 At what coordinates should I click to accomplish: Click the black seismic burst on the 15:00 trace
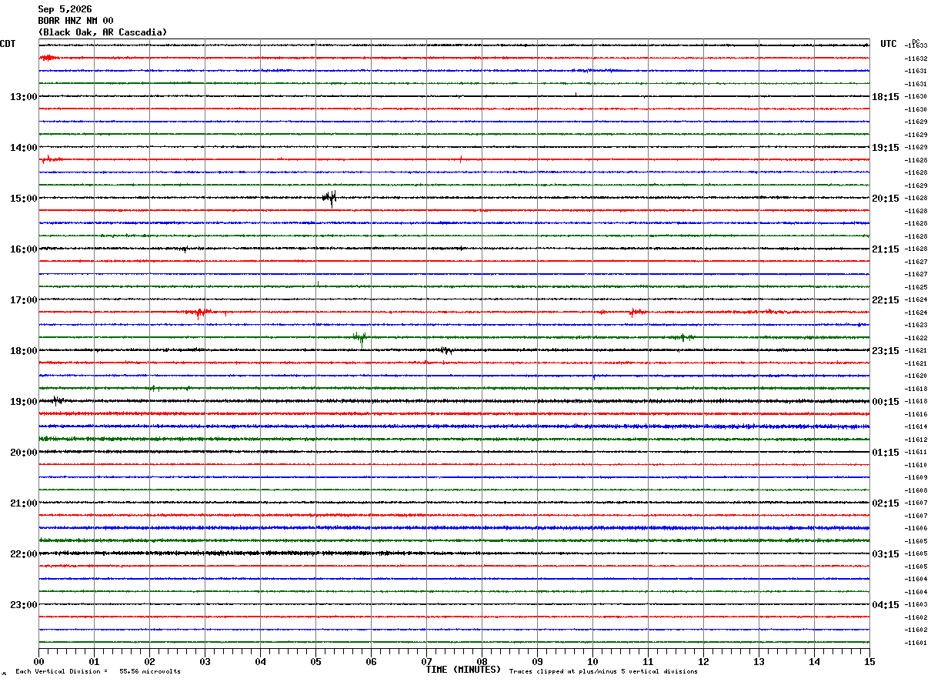tap(329, 197)
